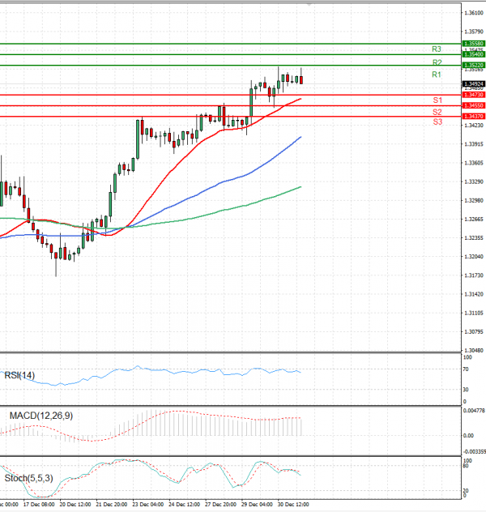Click the 1.36100 price axis value

[x=474, y=13]
